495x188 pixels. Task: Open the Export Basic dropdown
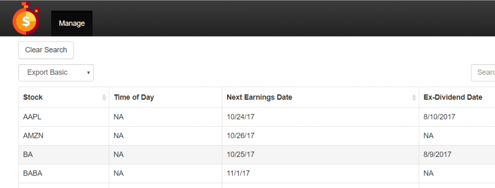pyautogui.click(x=56, y=73)
